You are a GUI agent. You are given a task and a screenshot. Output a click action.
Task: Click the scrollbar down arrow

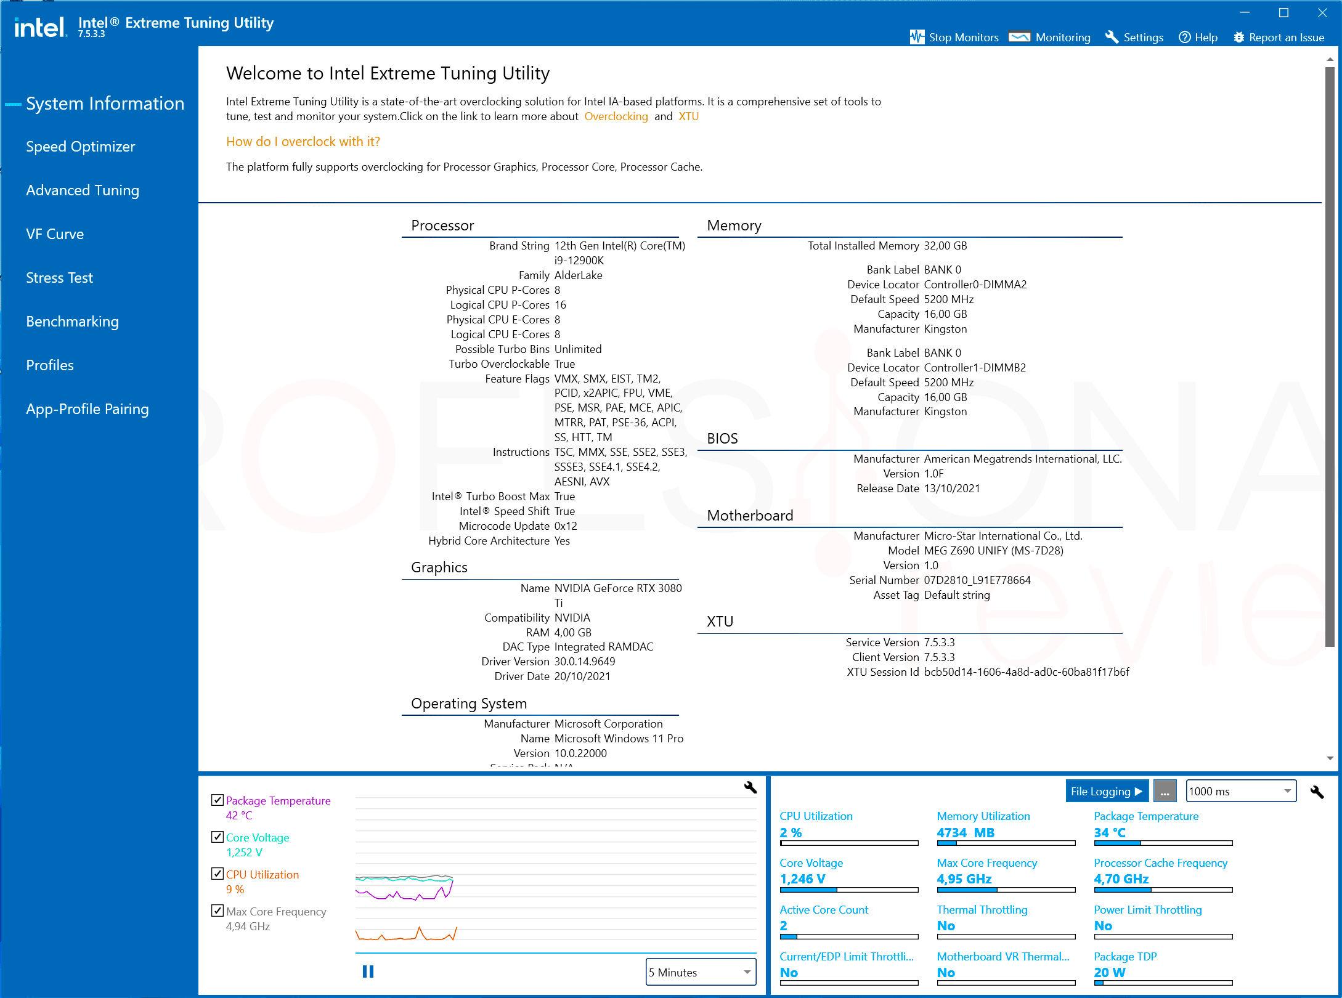coord(1330,758)
